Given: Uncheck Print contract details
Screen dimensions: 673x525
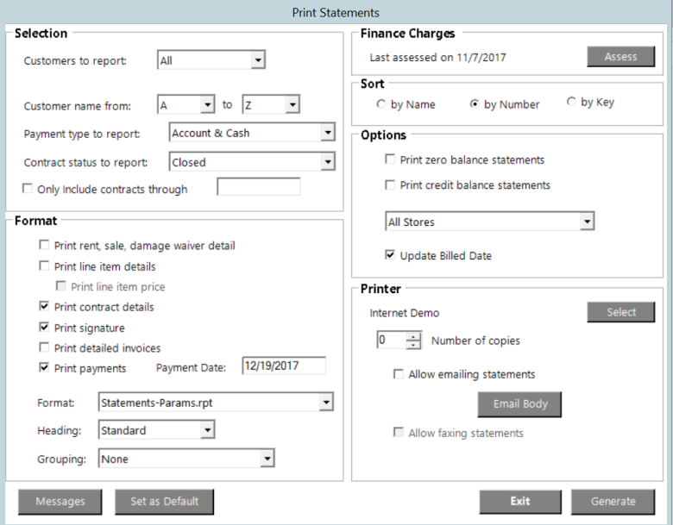Looking at the screenshot, I should point(45,307).
